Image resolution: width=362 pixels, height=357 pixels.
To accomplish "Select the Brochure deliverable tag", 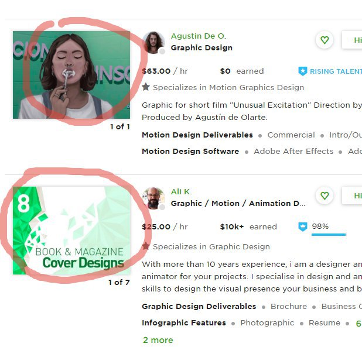I will [x=289, y=306].
